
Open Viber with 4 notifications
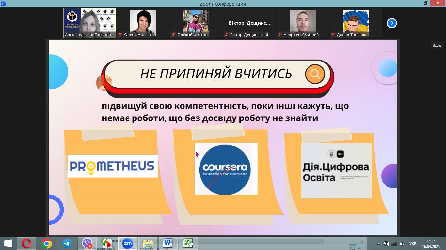[x=87, y=243]
